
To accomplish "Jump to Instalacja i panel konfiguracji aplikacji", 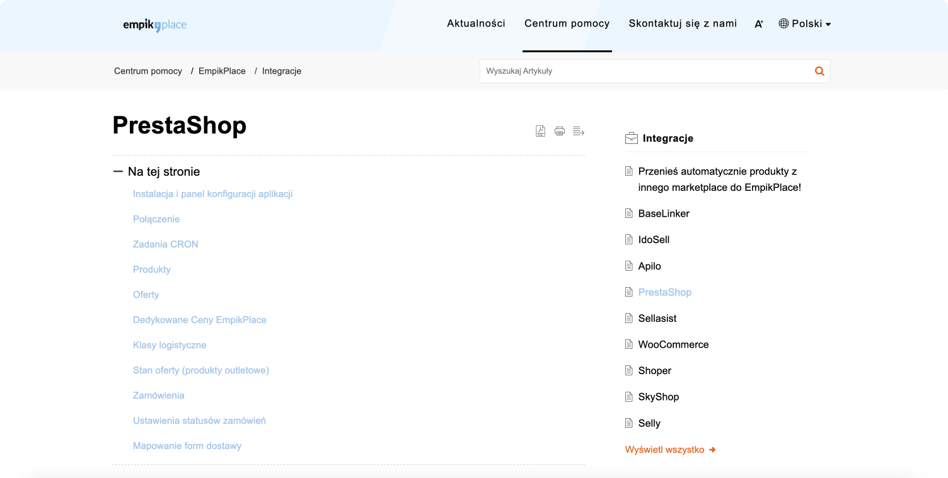I will tap(212, 194).
